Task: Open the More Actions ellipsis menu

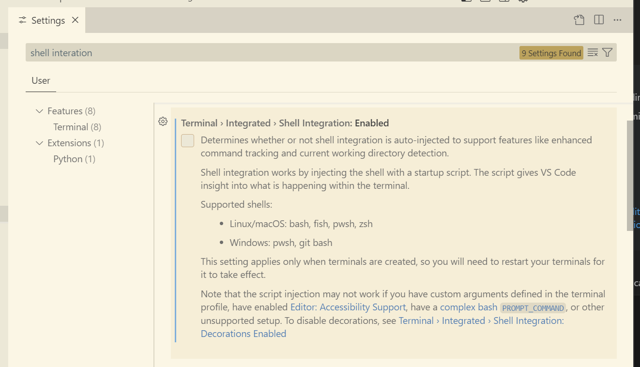Action: tap(617, 20)
